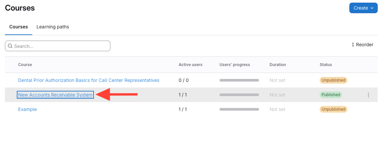
Task: Open Dental Prior Authorization Basics course
Action: (89, 80)
